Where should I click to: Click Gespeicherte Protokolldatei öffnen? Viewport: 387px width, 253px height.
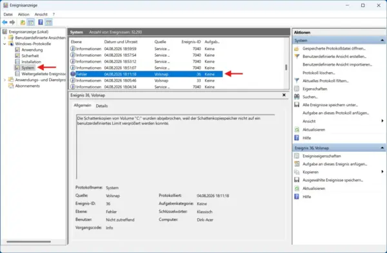point(334,48)
